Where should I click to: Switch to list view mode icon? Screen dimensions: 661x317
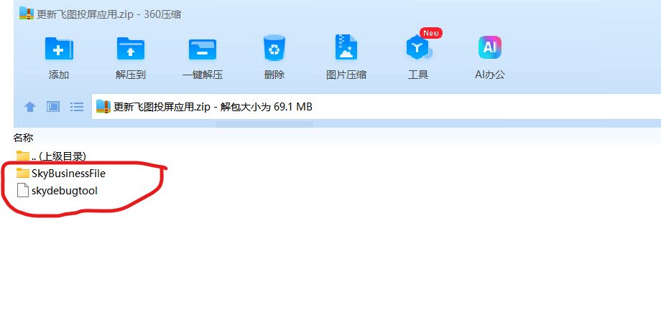click(x=77, y=107)
